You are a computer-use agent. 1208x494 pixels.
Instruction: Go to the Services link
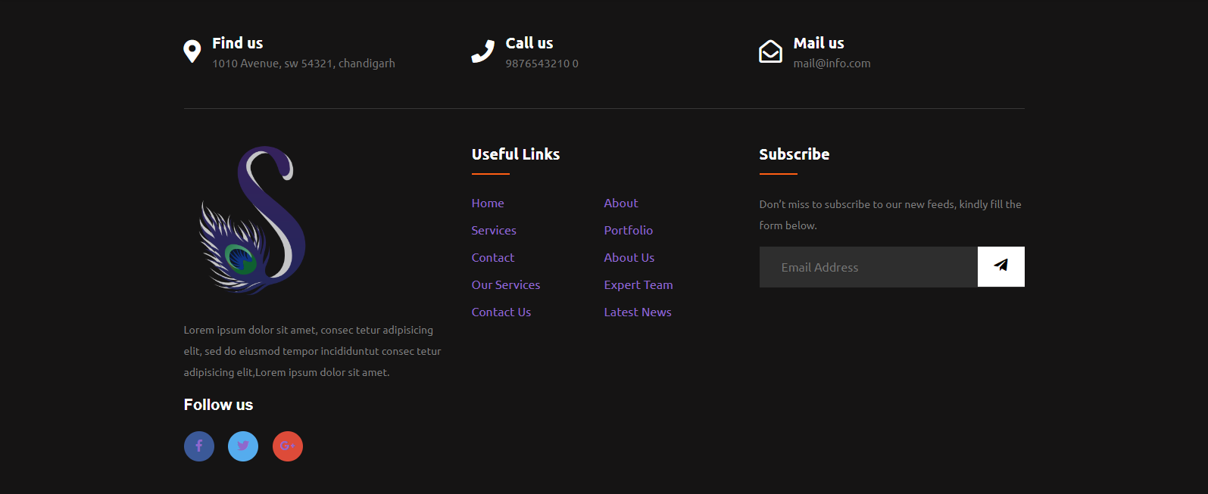[x=494, y=231]
